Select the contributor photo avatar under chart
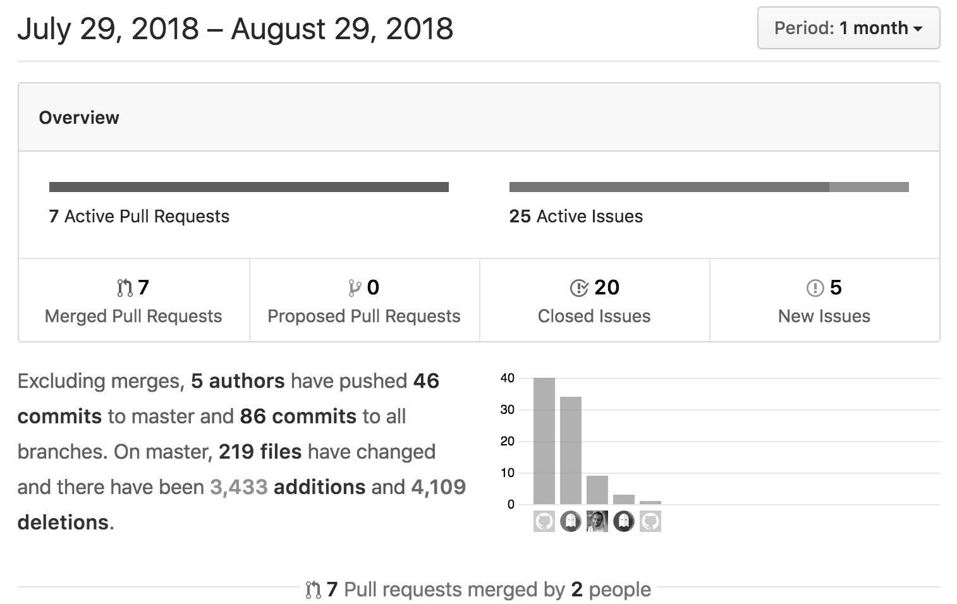The image size is (957, 604). pyautogui.click(x=597, y=521)
